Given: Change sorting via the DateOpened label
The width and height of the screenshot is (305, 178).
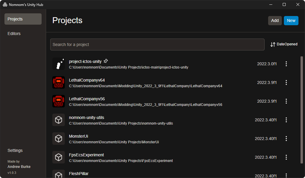Looking at the screenshot, I should coord(287,44).
